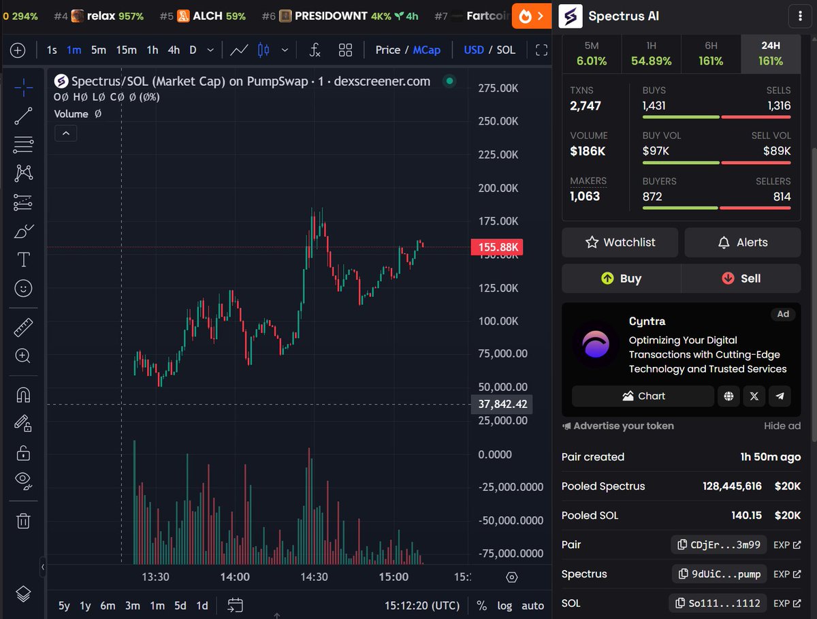Select the ruler measure tool
The width and height of the screenshot is (817, 619).
(23, 328)
